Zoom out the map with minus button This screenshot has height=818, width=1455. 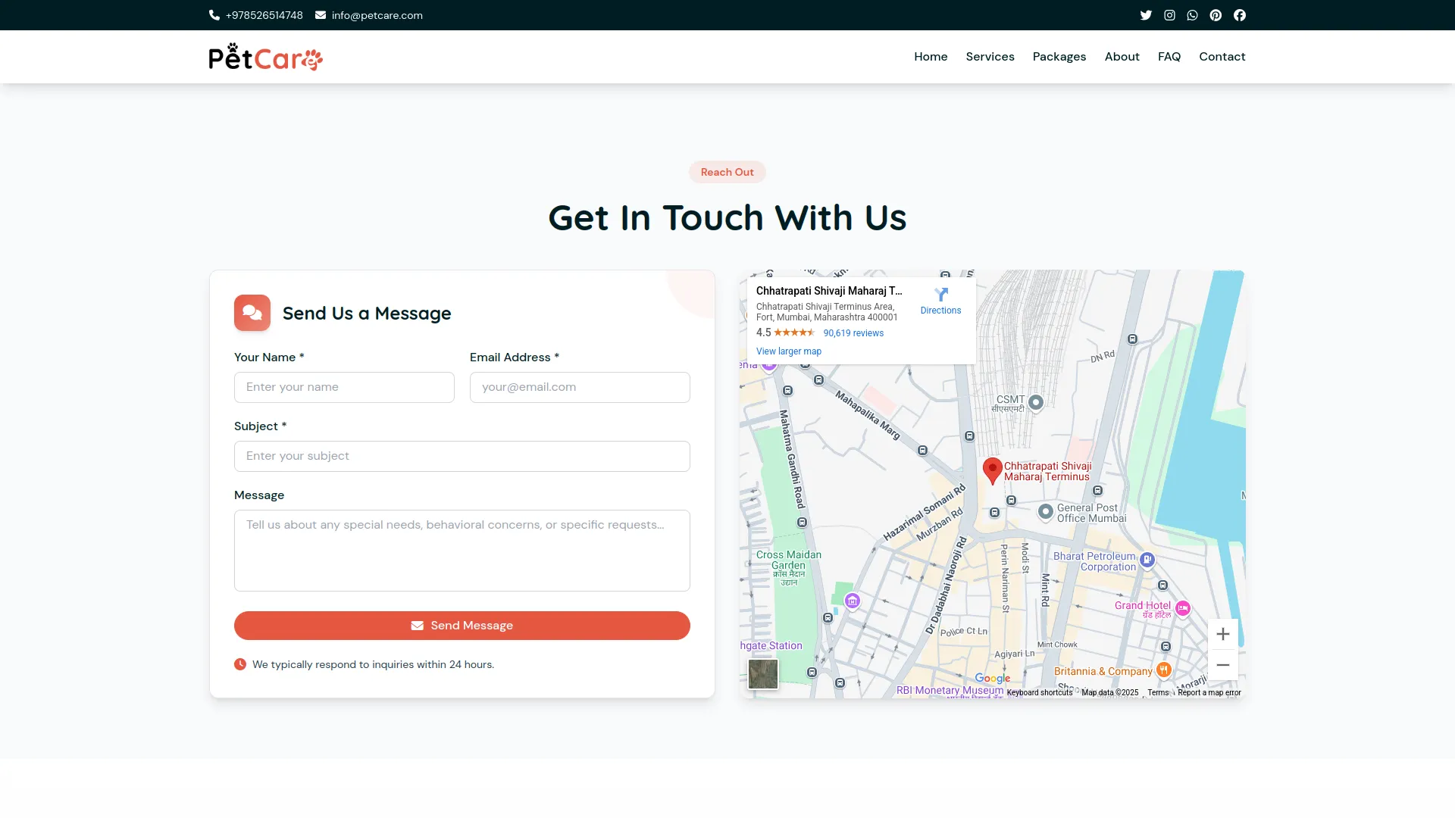coord(1222,665)
